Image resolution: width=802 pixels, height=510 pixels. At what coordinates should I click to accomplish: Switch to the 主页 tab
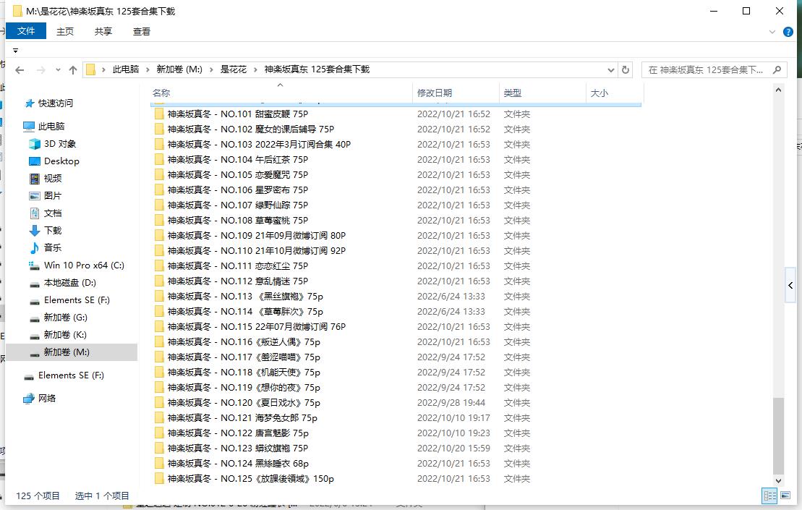click(65, 31)
